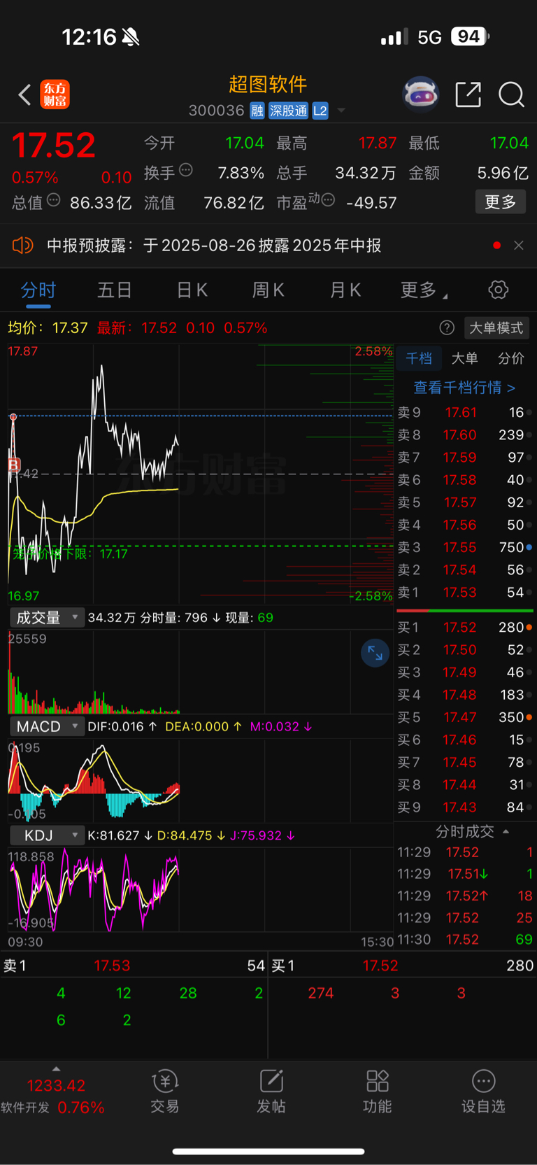The image size is (537, 1165).
Task: Open the 功能 functions icon
Action: (x=378, y=1092)
